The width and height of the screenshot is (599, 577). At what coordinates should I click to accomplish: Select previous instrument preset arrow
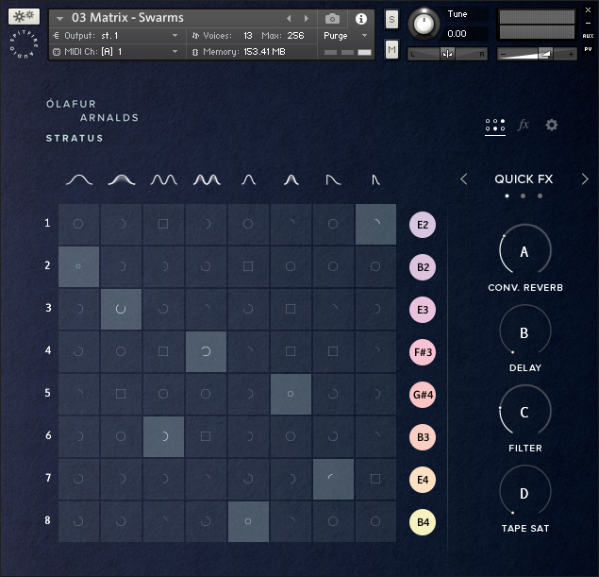pyautogui.click(x=289, y=18)
